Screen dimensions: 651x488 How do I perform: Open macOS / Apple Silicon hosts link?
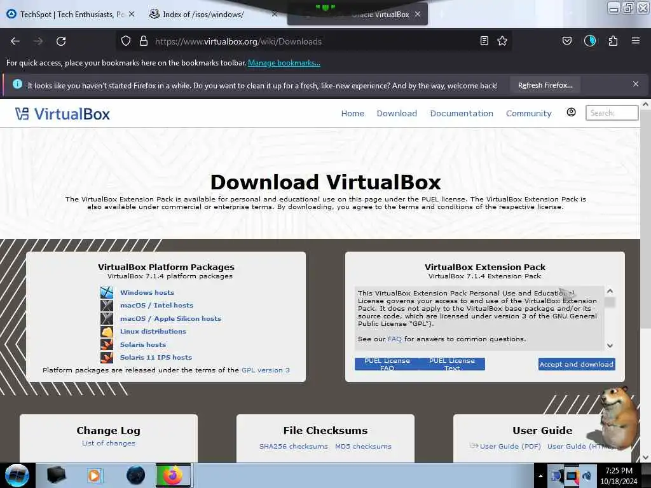[170, 319]
